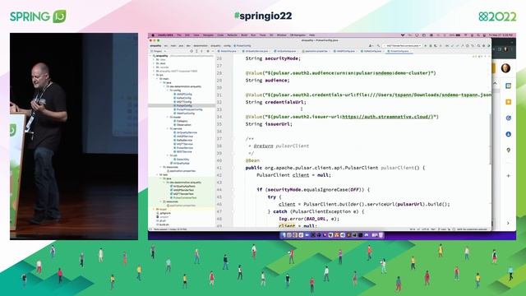The height and width of the screenshot is (296, 526).
Task: Select AirQualityService in the tree
Action: [x=186, y=132]
